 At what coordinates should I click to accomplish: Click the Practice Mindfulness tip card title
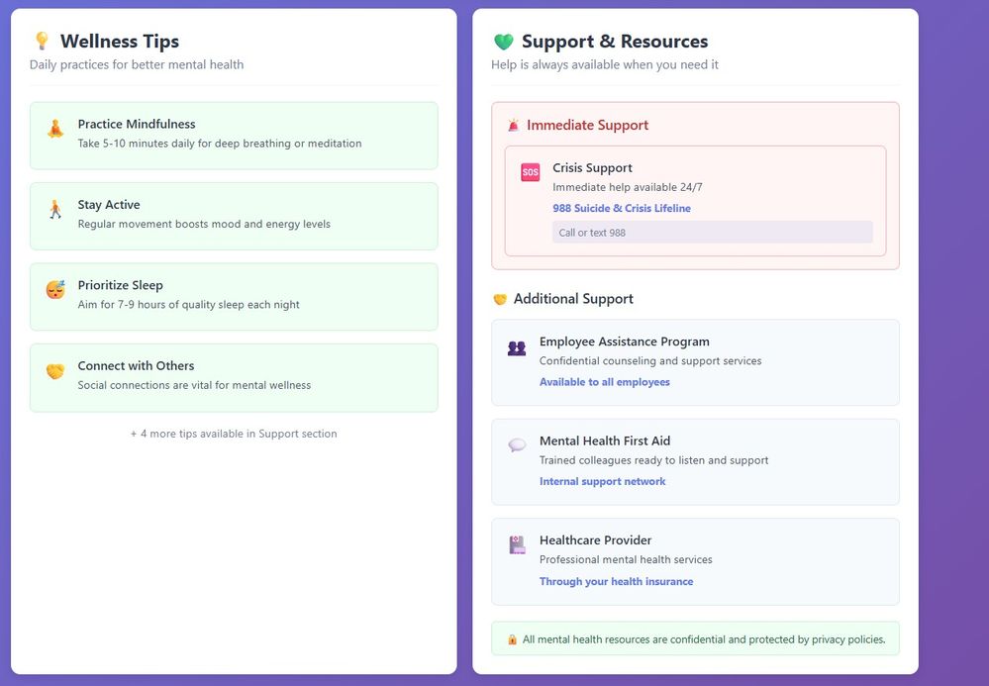pyautogui.click(x=137, y=124)
